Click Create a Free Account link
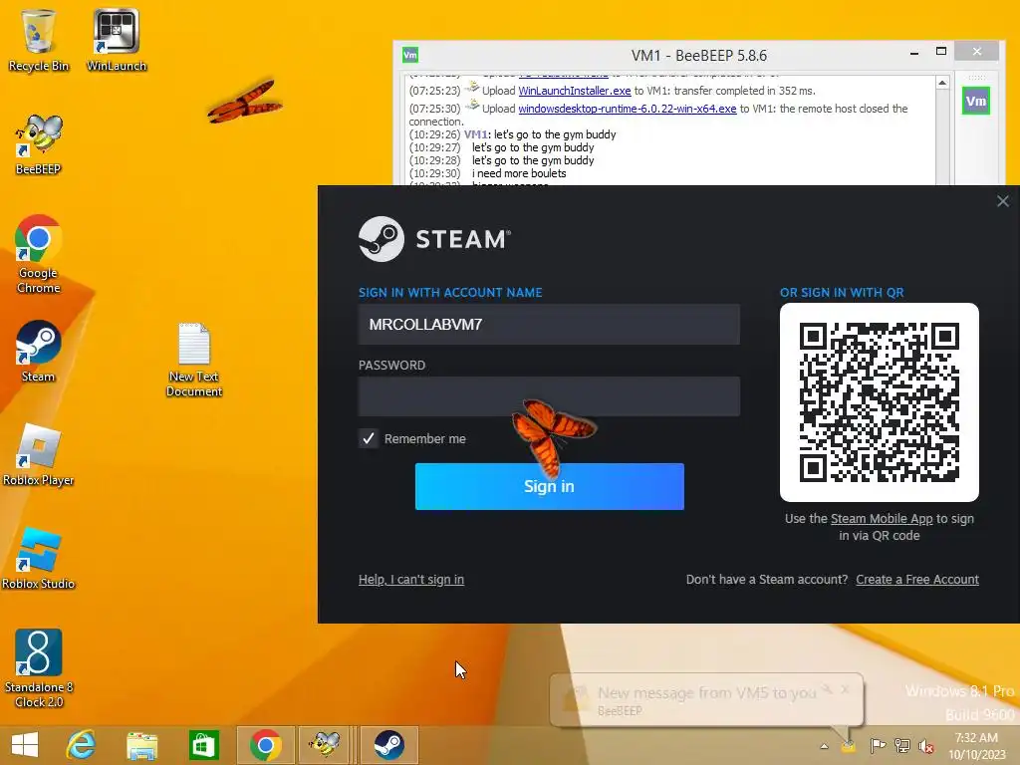Screen dimensions: 1020x765 pyautogui.click(x=917, y=579)
